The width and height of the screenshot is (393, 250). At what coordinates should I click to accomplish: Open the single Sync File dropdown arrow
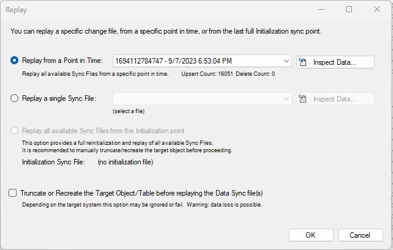click(286, 98)
